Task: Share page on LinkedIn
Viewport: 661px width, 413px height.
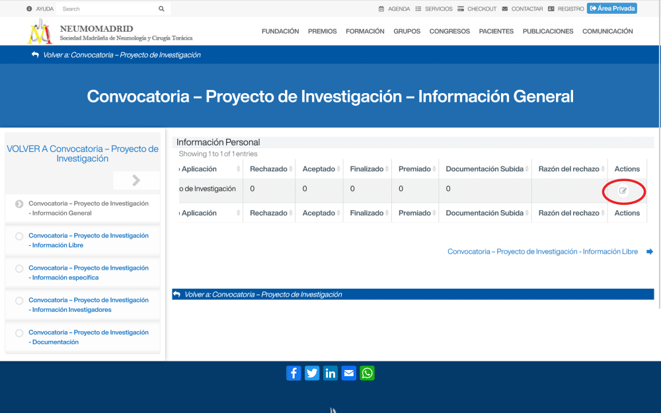Action: pyautogui.click(x=330, y=373)
